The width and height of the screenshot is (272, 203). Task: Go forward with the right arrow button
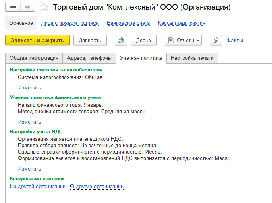27,7
